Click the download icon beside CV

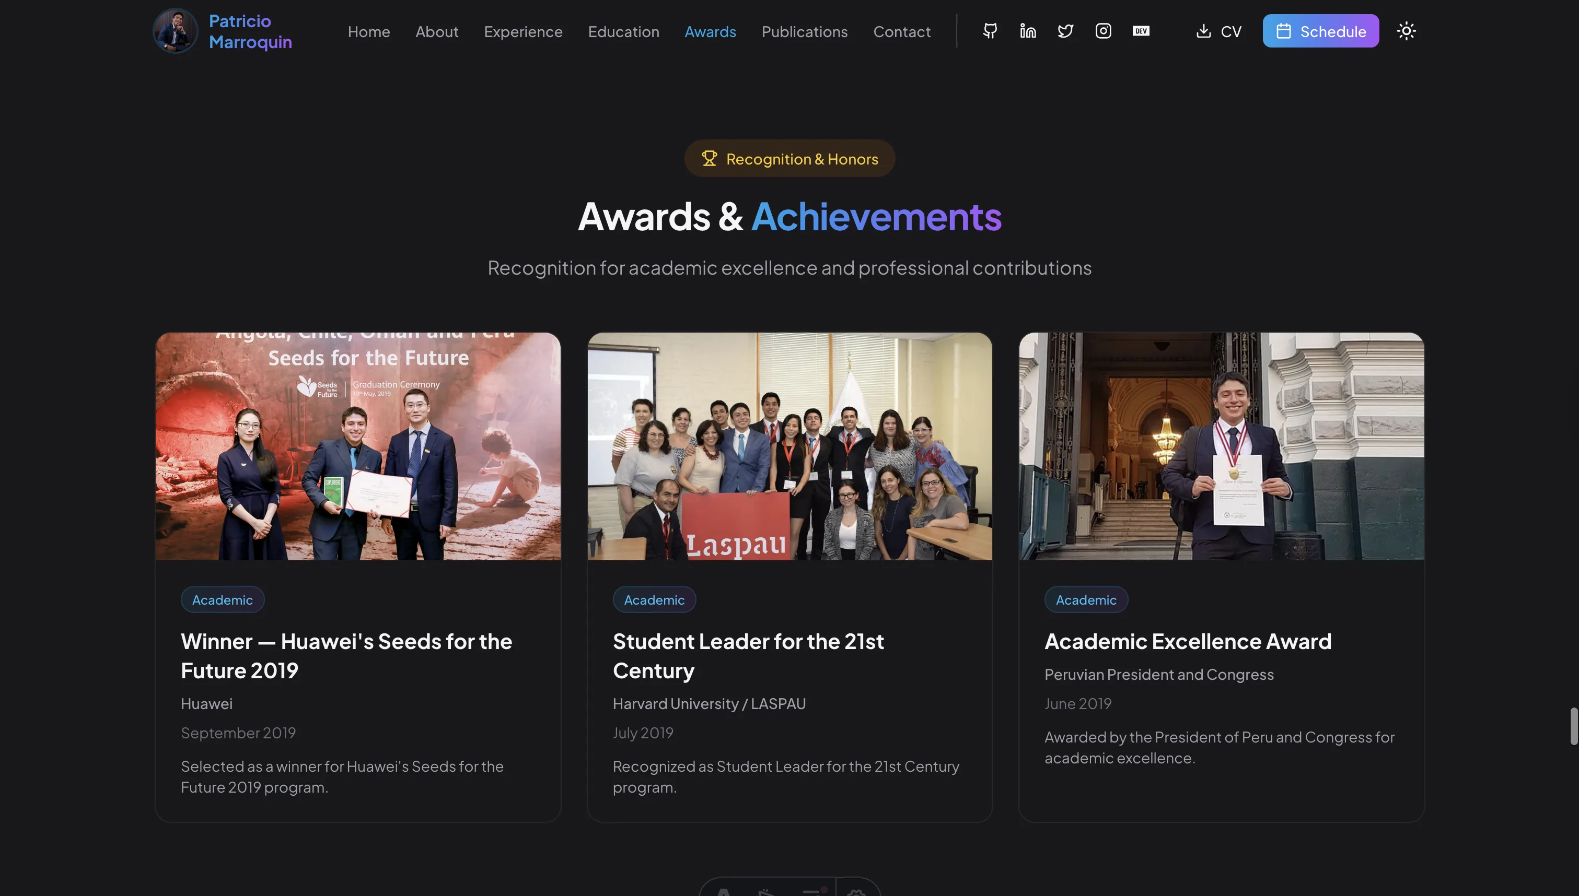pos(1203,31)
